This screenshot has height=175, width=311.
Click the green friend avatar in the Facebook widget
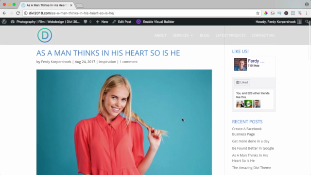(248, 104)
